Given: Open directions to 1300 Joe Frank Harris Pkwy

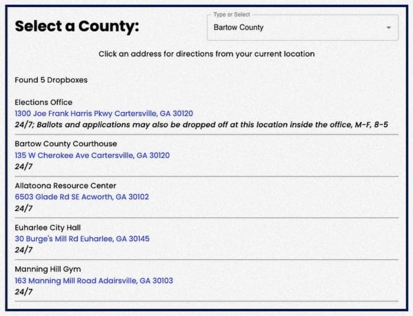Looking at the screenshot, I should 104,113.
